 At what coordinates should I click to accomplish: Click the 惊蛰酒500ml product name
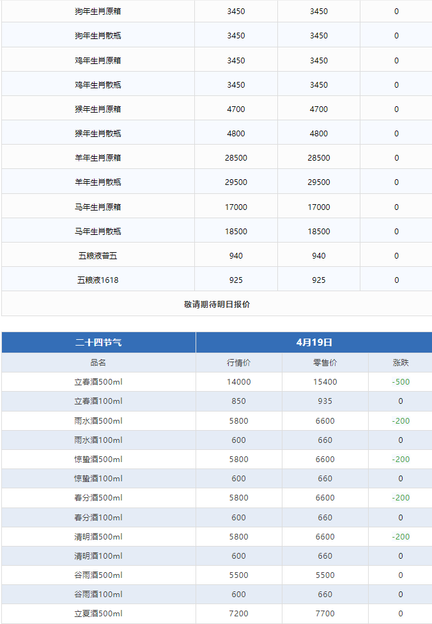[x=98, y=459]
